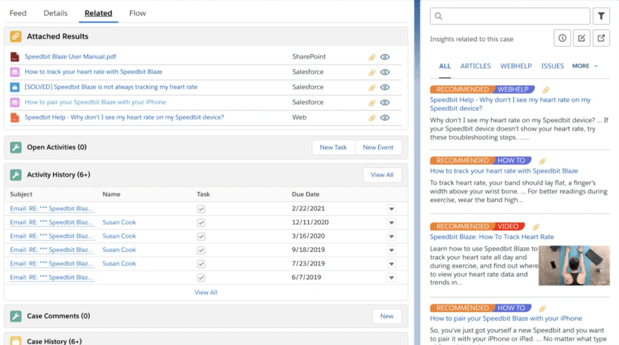Preview the heart rate tracking article with eye icon
Viewport: 619px width, 345px height.
[385, 72]
